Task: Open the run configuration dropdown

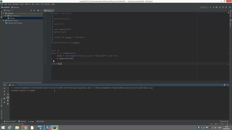Action: (204, 7)
